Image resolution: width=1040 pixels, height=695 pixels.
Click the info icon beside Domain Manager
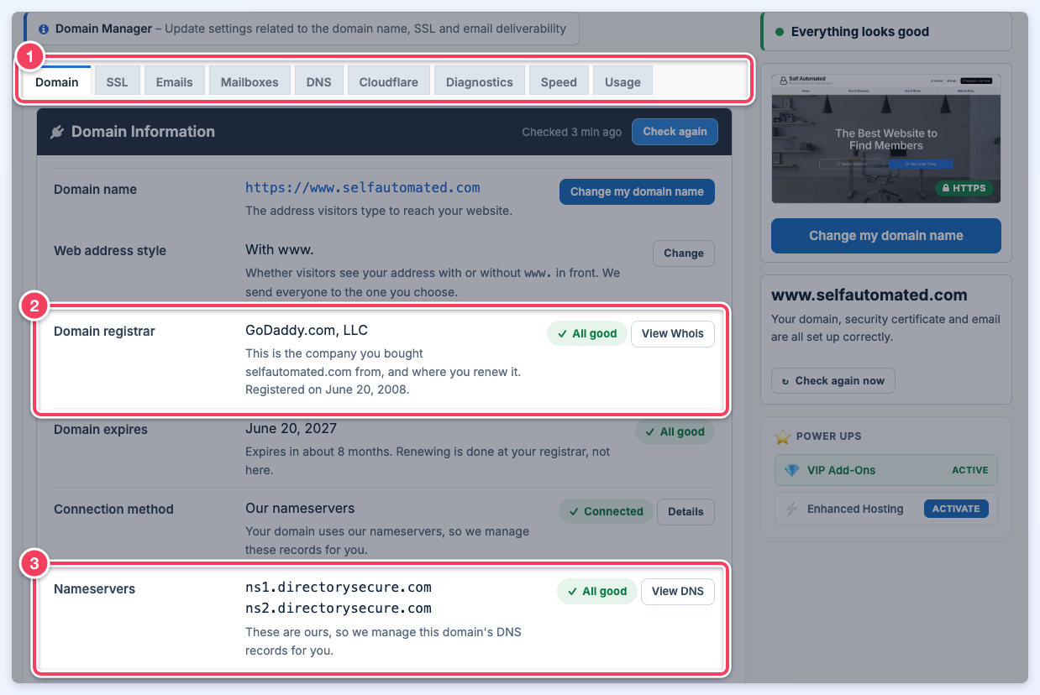pos(44,29)
